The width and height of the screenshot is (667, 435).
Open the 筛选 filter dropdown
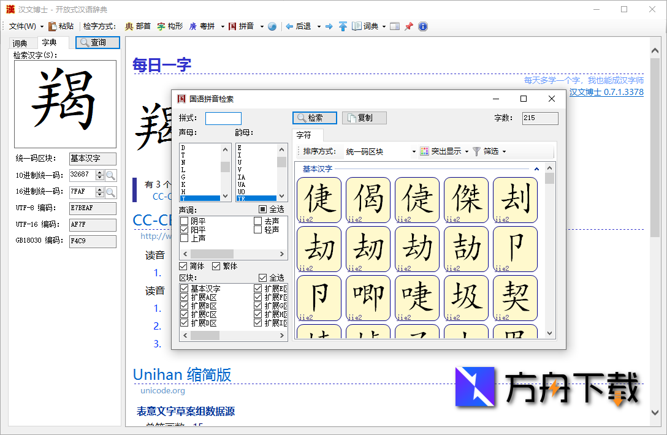point(495,151)
